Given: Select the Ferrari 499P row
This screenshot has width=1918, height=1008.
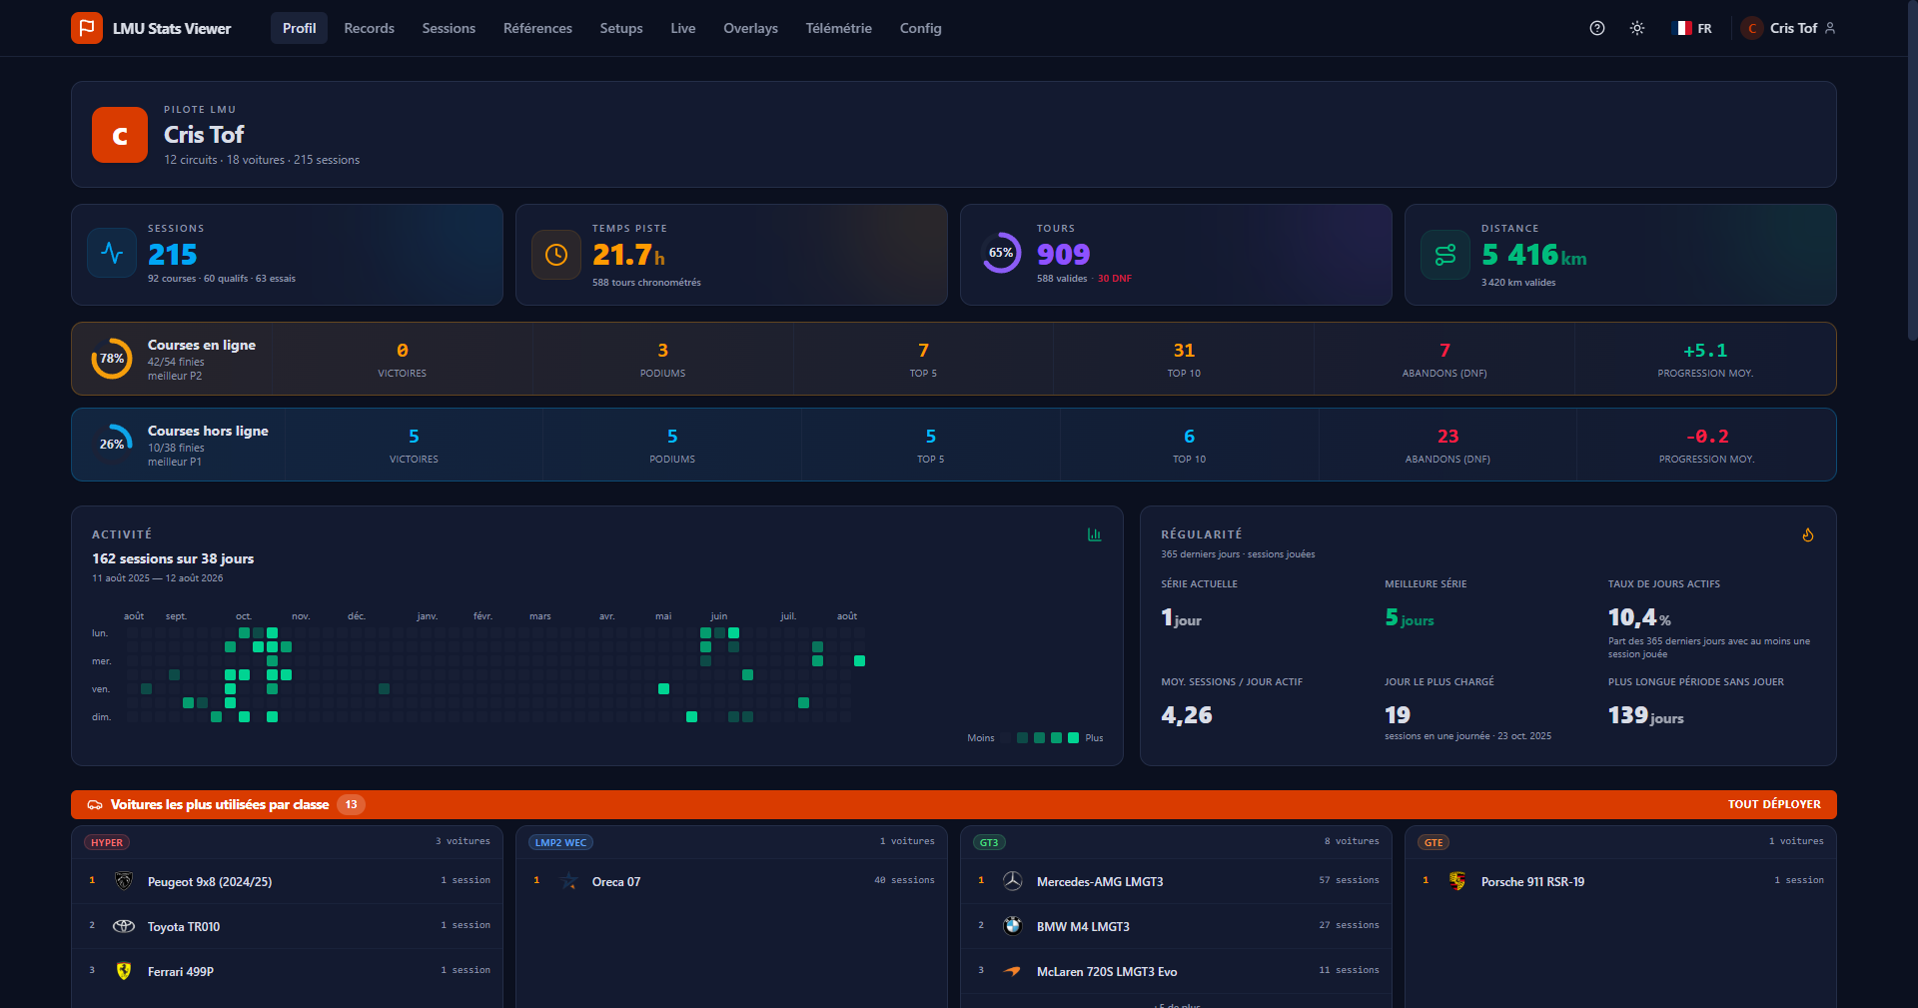Looking at the screenshot, I should click(x=287, y=971).
